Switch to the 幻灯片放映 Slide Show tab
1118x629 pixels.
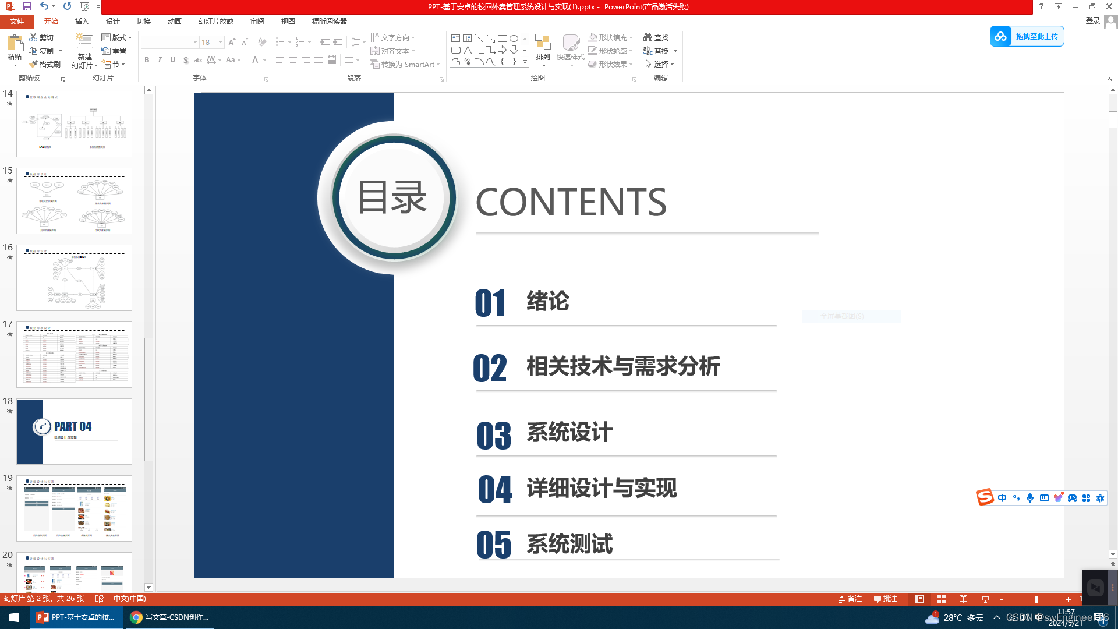[x=216, y=21]
